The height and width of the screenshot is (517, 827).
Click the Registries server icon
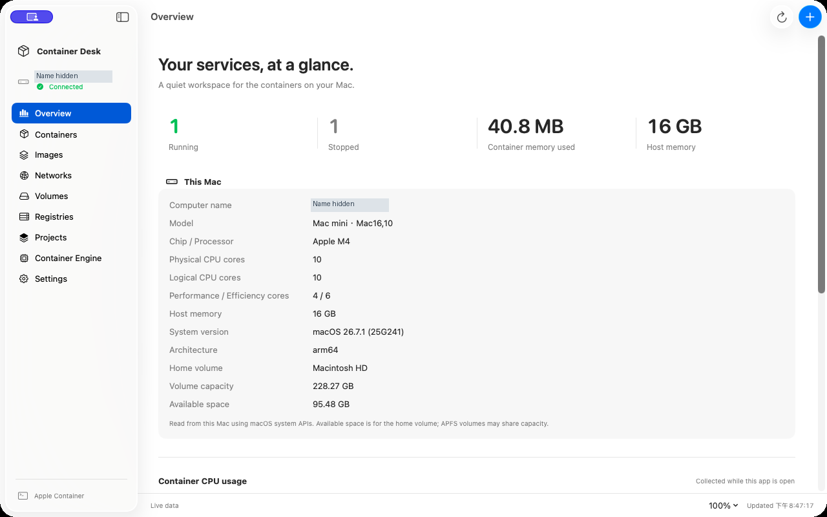(24, 217)
